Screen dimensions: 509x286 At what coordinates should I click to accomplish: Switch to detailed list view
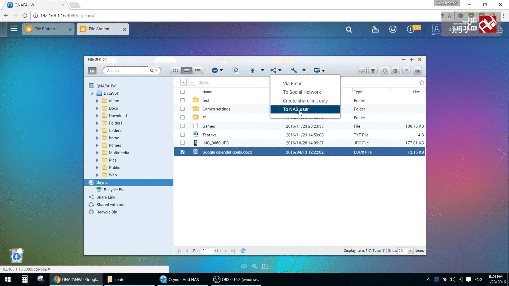tap(198, 71)
